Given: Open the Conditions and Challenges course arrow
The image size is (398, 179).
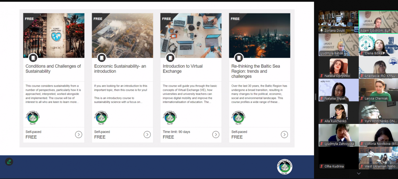Looking at the screenshot, I should 79,134.
